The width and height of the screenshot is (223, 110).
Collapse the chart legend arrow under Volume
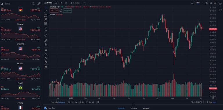coord(51,17)
